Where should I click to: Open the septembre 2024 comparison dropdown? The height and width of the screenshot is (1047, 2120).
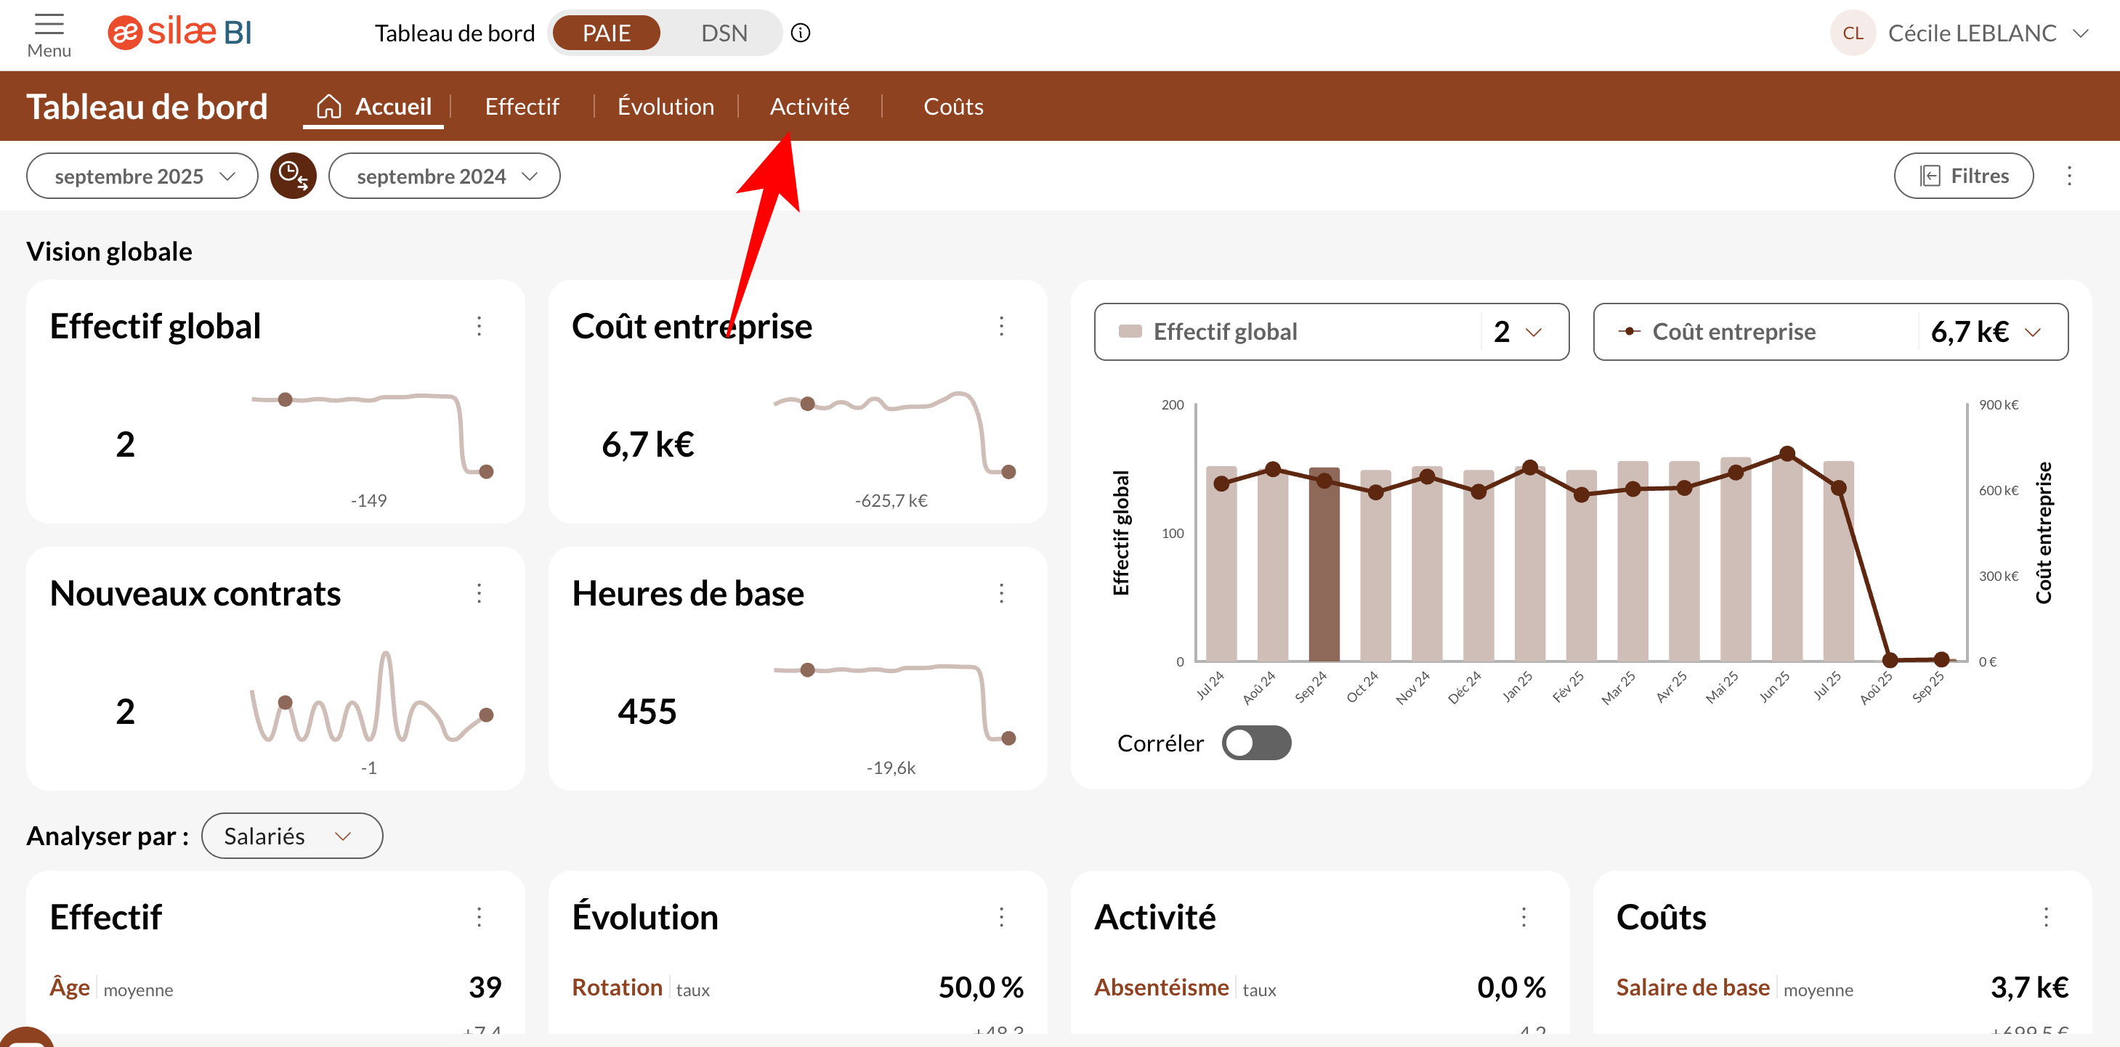tap(445, 176)
